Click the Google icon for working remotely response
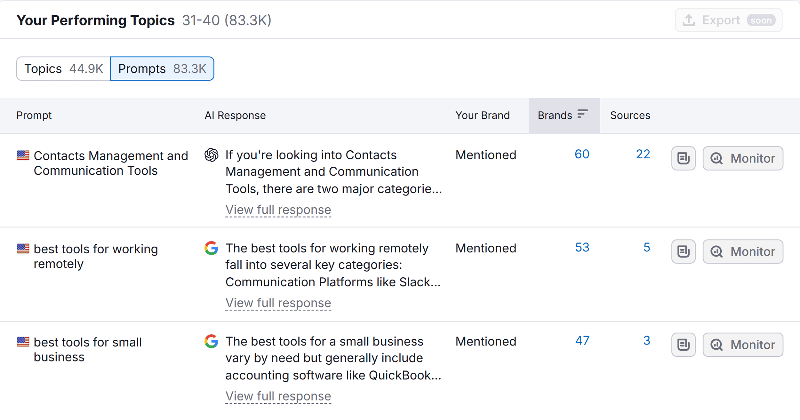 pyautogui.click(x=212, y=248)
